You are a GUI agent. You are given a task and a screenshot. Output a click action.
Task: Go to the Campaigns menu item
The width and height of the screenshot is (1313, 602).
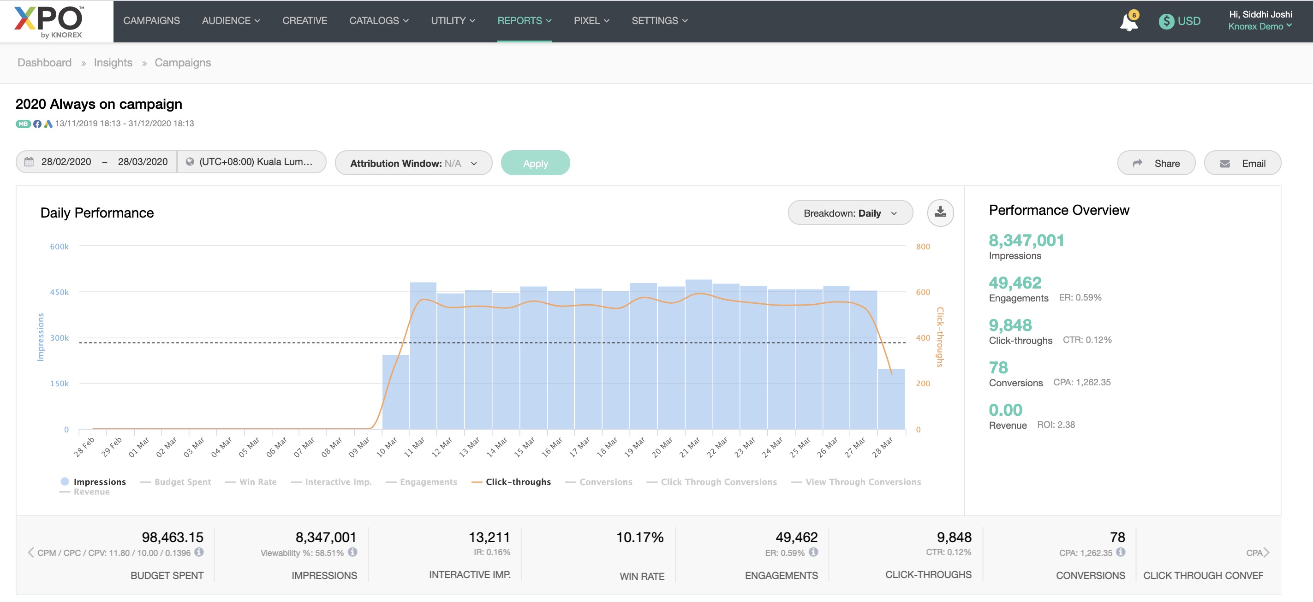[x=151, y=21]
